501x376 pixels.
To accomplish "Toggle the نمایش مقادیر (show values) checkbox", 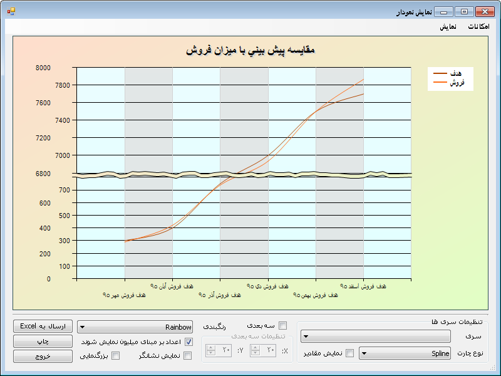I will pos(350,353).
